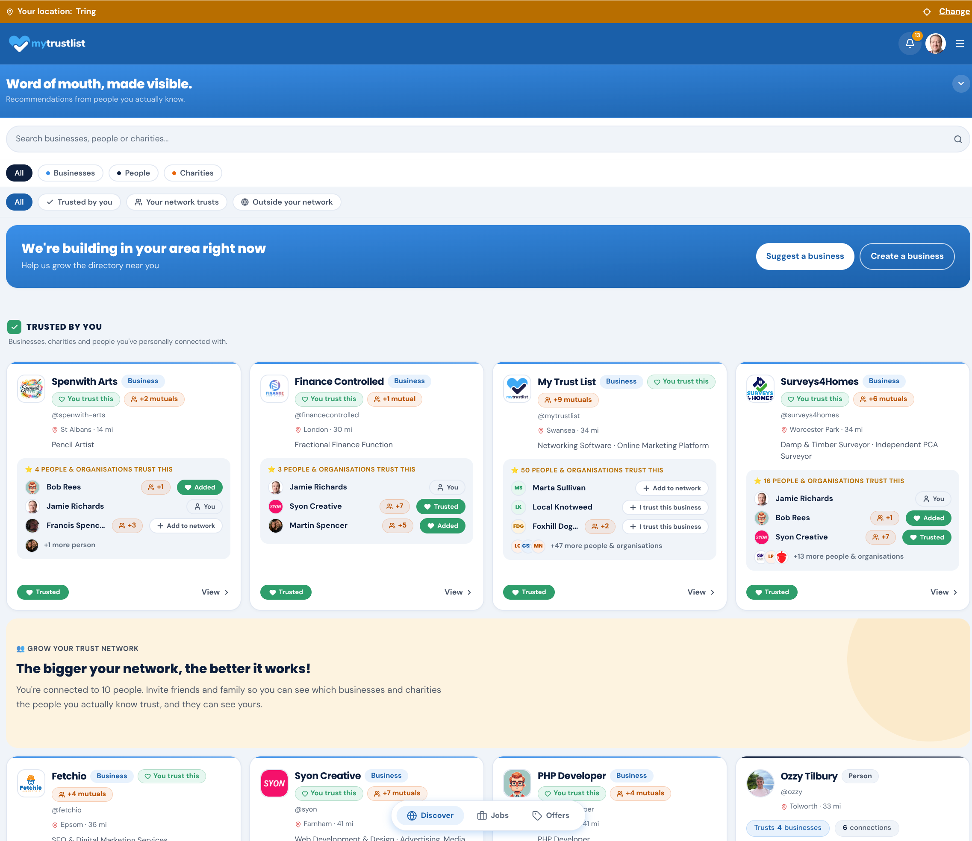Screen dimensions: 972x841
Task: Click Martin Spencer avatar
Action: click(276, 526)
